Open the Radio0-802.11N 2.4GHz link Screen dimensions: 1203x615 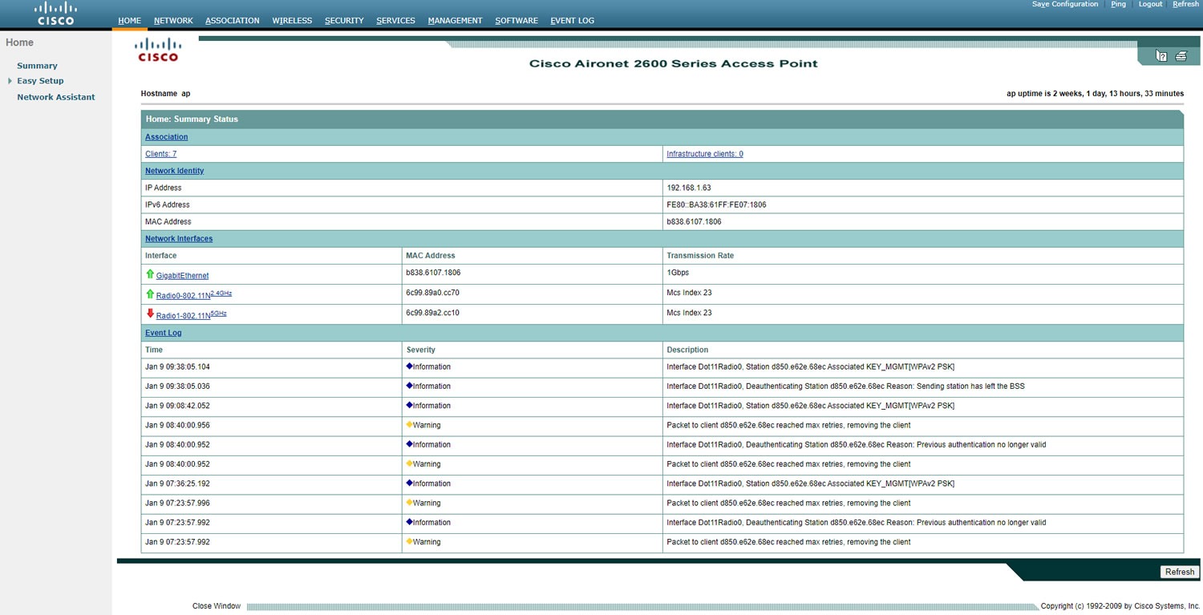(194, 295)
